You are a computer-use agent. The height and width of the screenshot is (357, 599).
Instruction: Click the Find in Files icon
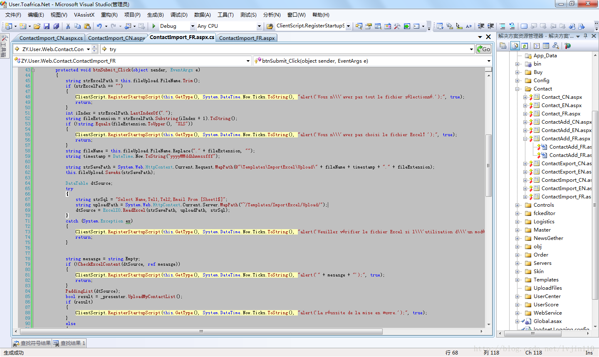(x=270, y=26)
